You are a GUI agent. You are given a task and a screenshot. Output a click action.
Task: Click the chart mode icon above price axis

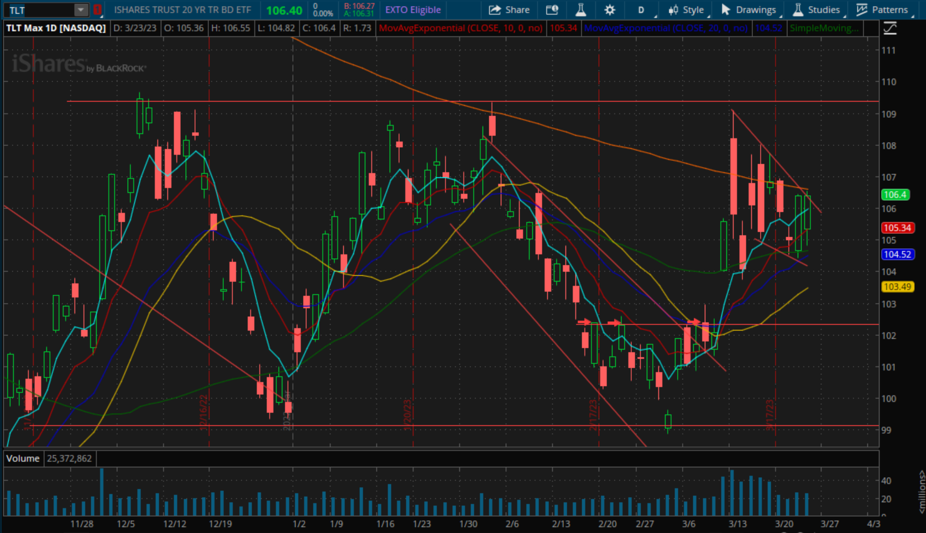click(890, 28)
